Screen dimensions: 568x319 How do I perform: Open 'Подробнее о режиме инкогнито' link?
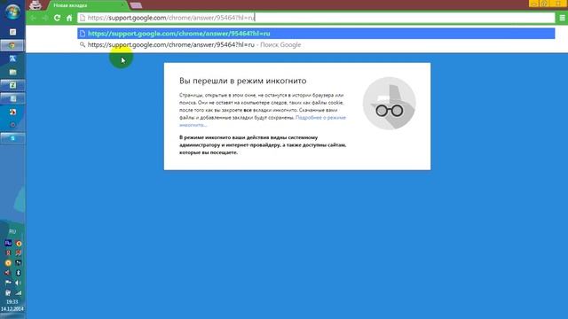click(x=263, y=121)
